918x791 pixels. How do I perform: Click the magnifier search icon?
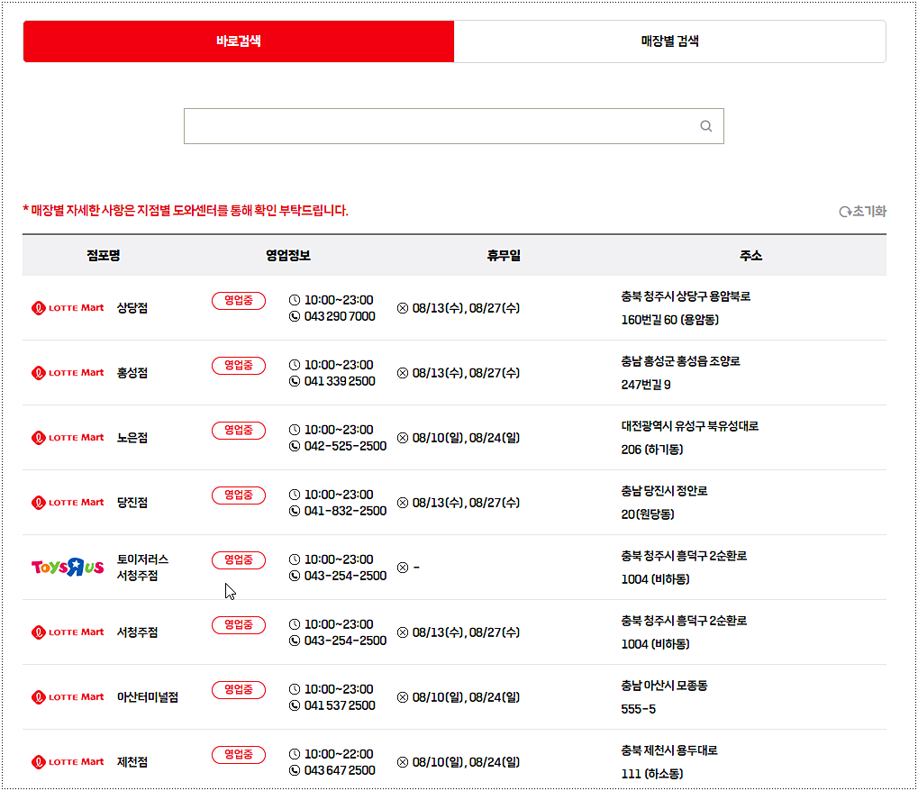pyautogui.click(x=706, y=126)
